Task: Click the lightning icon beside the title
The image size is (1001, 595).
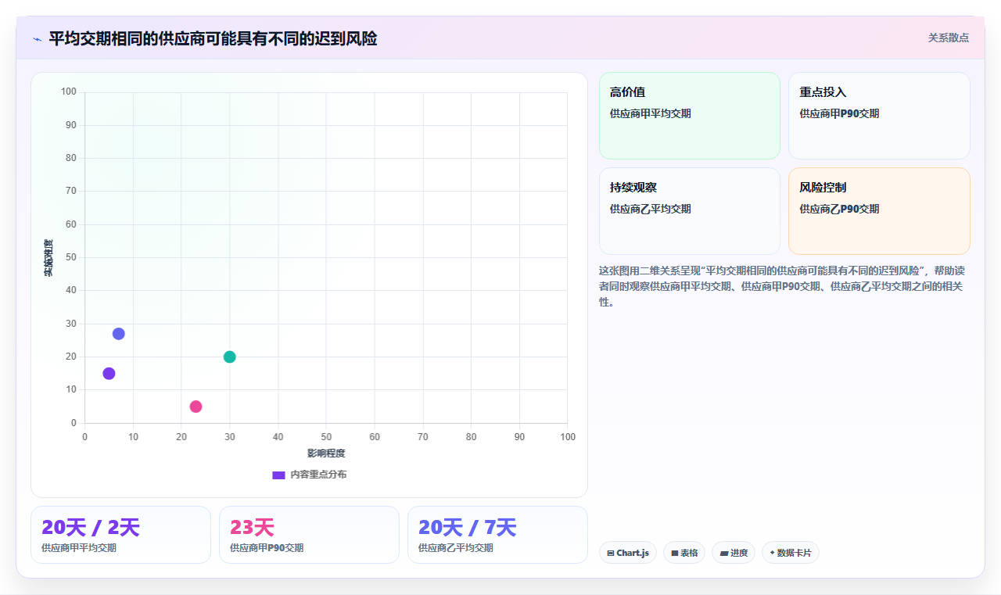Action: tap(37, 39)
